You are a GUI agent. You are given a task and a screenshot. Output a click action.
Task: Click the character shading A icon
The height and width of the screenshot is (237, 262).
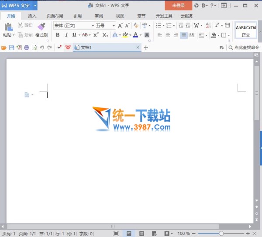tap(147, 35)
